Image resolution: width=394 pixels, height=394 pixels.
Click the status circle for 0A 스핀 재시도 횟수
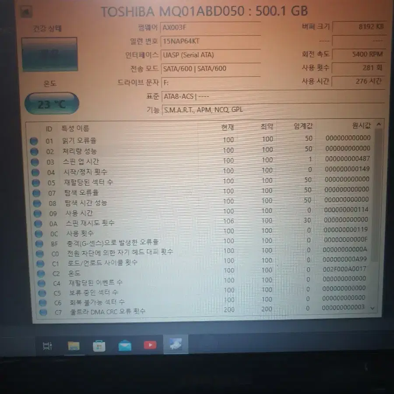pos(38,224)
